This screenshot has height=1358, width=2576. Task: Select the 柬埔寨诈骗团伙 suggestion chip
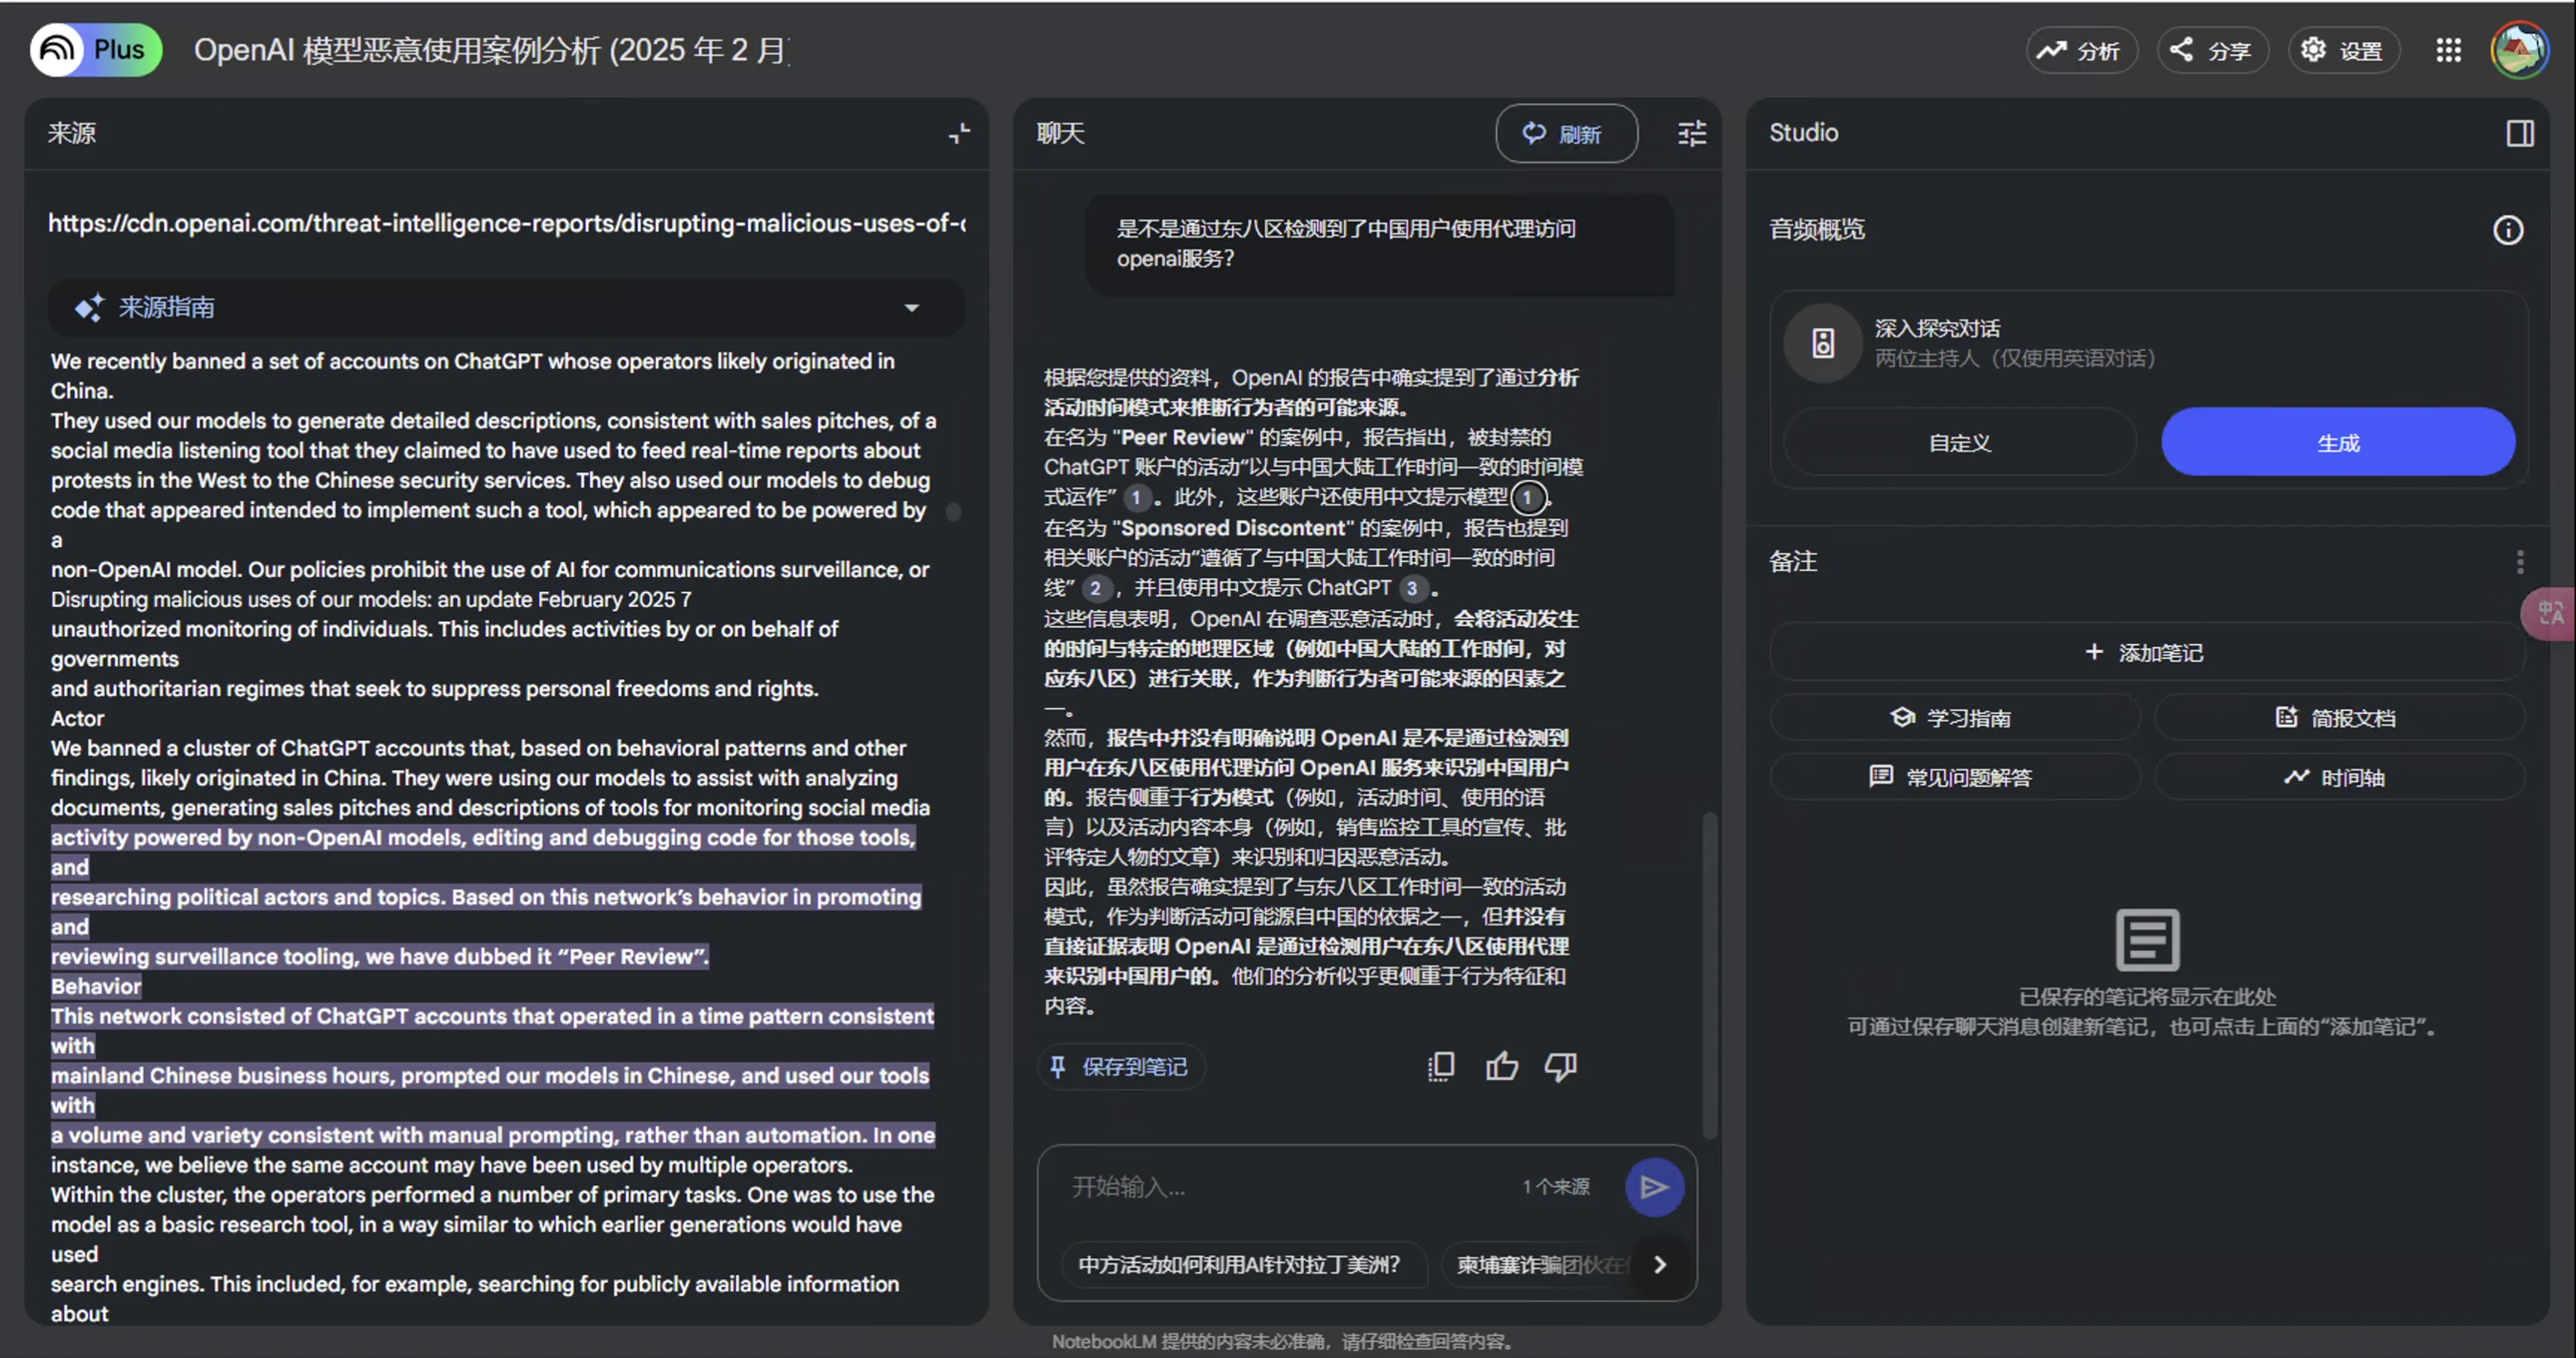click(x=1541, y=1264)
